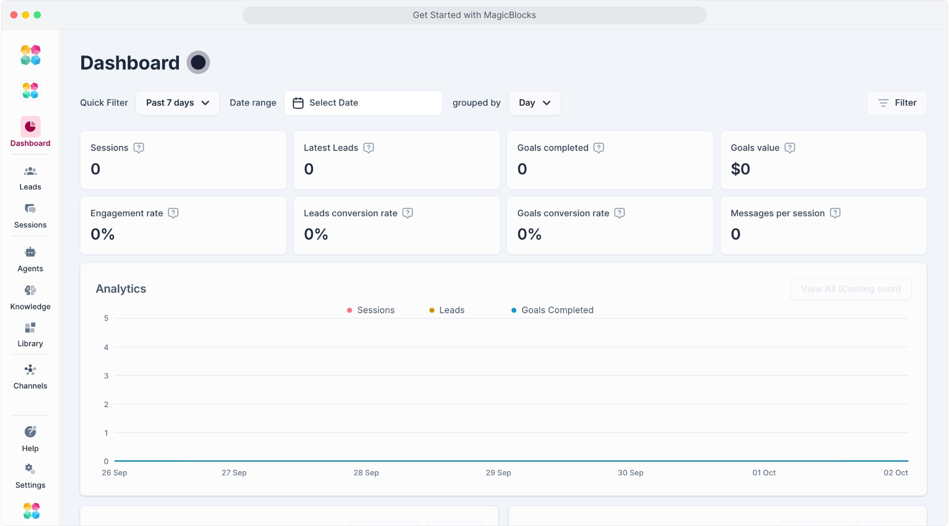This screenshot has height=526, width=949.
Task: Expand the grouped by Day dropdown
Action: (x=534, y=103)
